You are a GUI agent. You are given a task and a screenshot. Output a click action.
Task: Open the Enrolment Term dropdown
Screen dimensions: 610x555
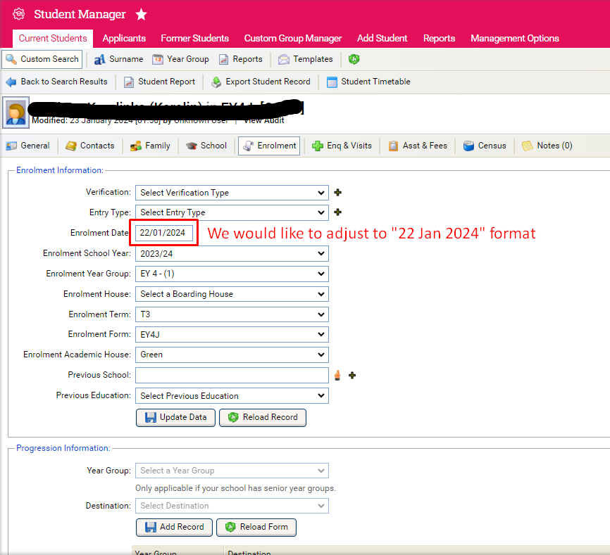coord(232,314)
